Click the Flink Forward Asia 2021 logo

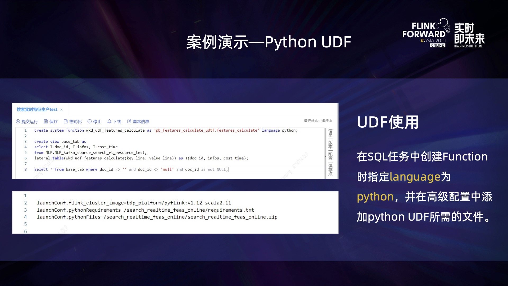coord(426,33)
